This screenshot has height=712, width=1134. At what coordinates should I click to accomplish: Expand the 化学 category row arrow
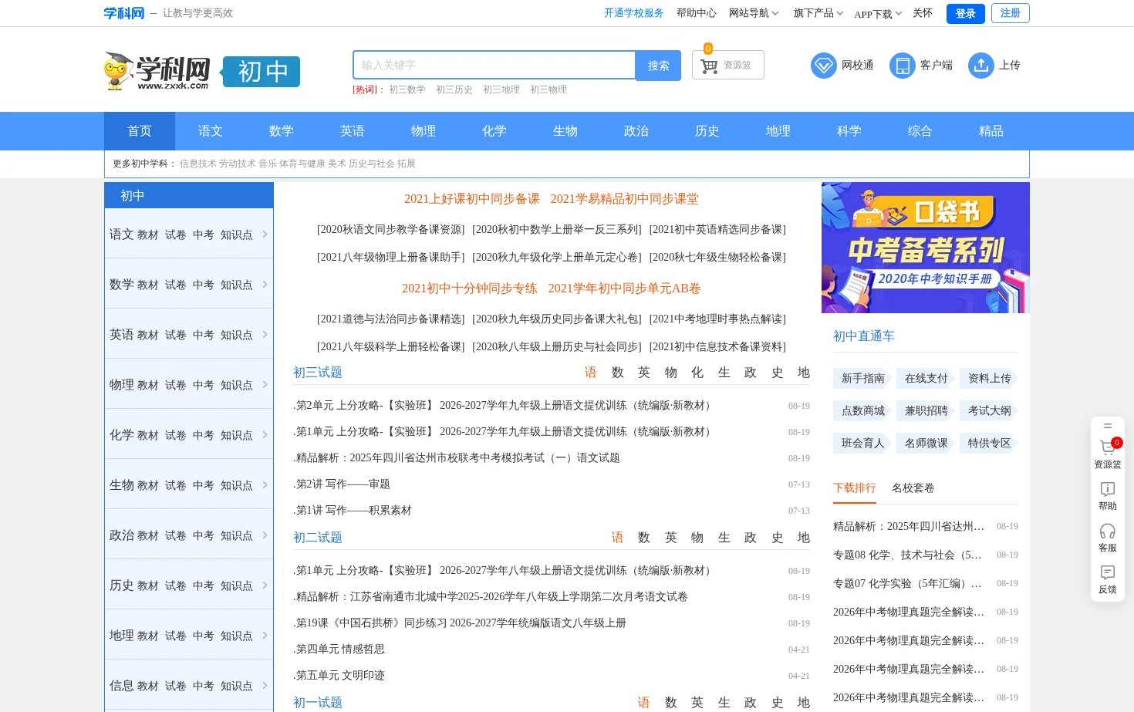tap(265, 434)
